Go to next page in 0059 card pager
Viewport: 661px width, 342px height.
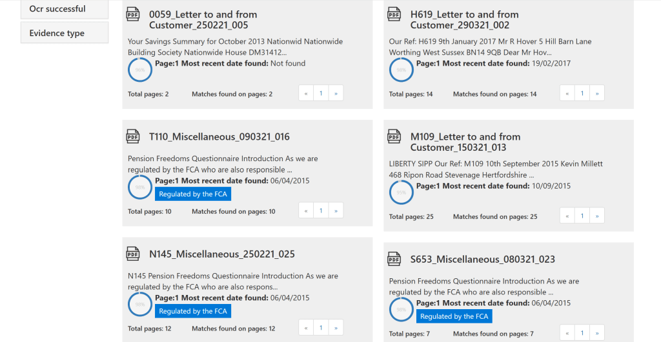coord(336,93)
